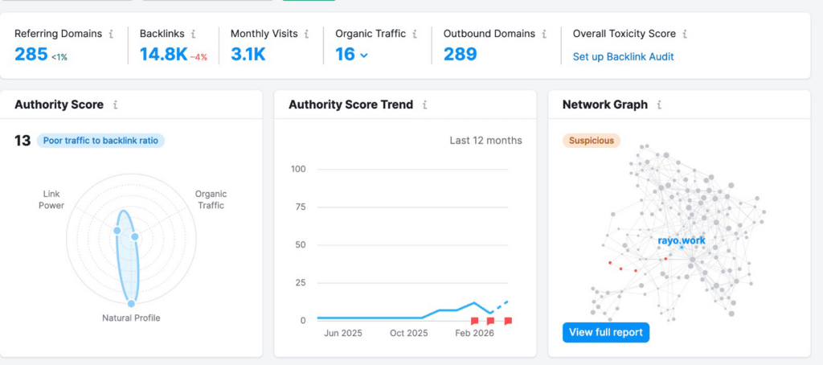The height and width of the screenshot is (365, 823).
Task: Click the red flag marker at Feb 2026
Action: [474, 321]
